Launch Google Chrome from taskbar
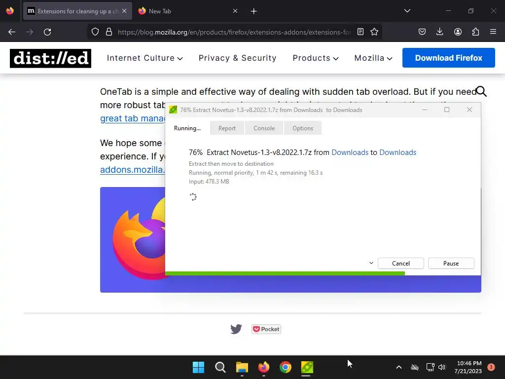Screen dimensions: 505x379 coord(286,367)
